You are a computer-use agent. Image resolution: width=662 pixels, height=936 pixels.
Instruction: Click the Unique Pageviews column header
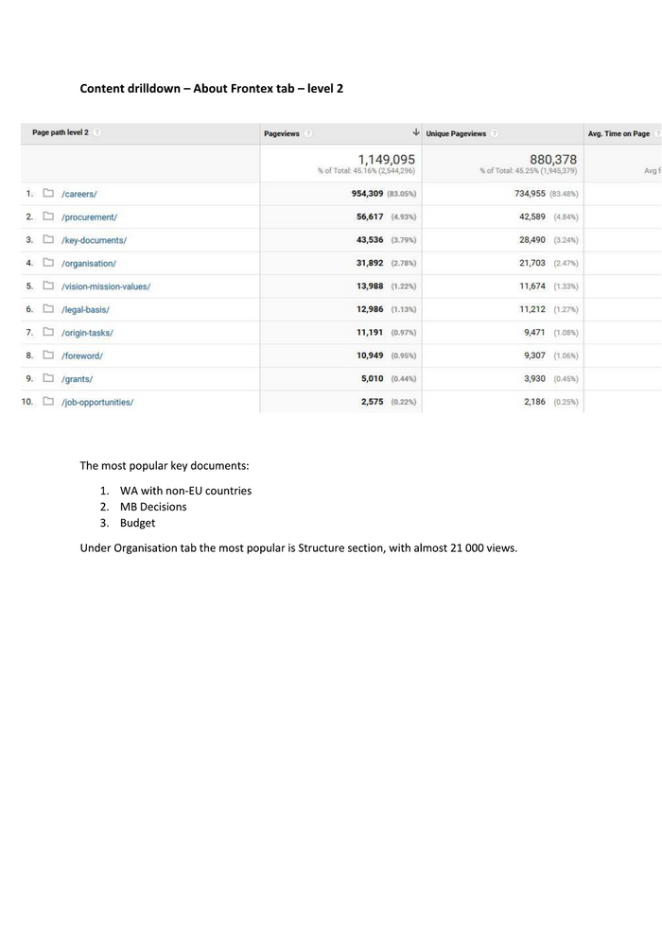[x=456, y=134]
